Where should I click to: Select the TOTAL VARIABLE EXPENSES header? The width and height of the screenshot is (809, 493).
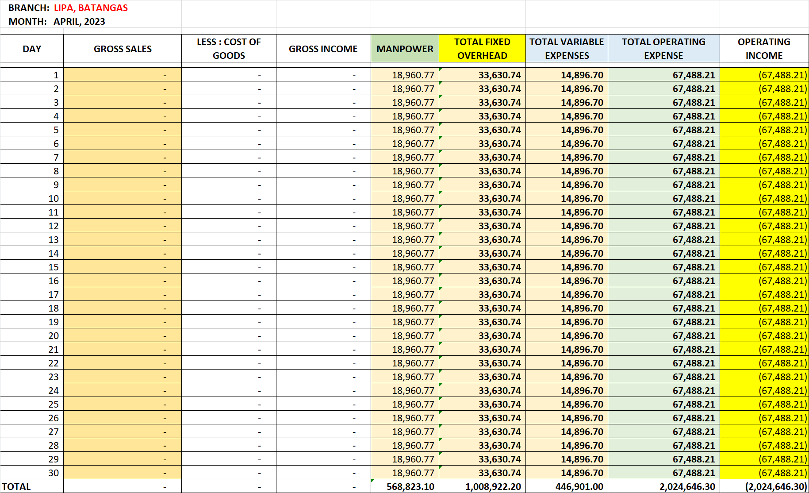(x=567, y=49)
